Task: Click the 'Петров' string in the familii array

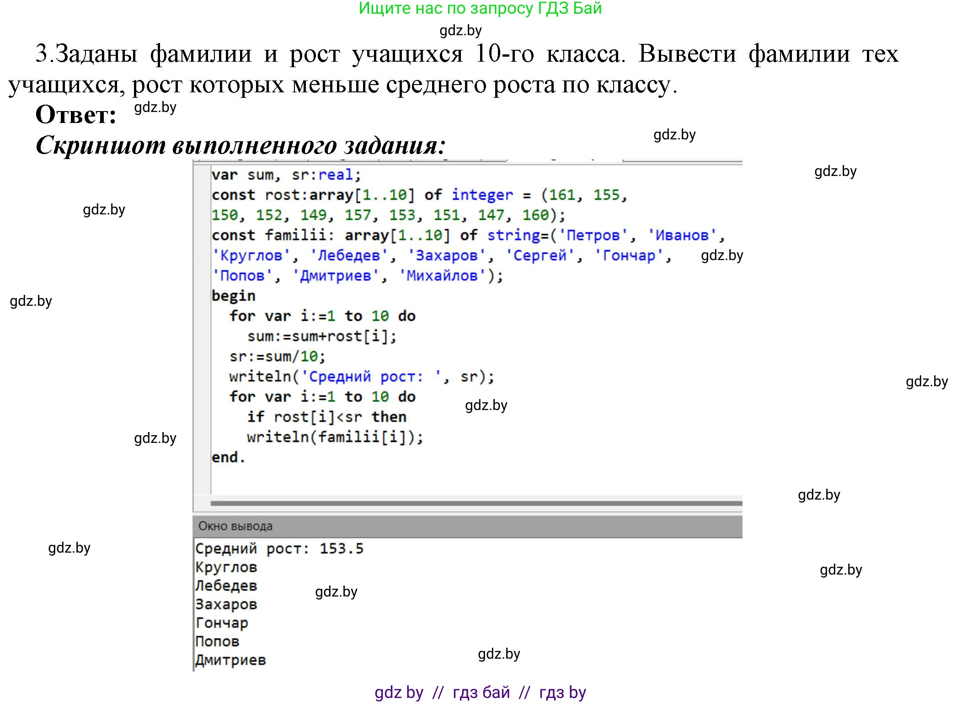Action: [x=593, y=235]
